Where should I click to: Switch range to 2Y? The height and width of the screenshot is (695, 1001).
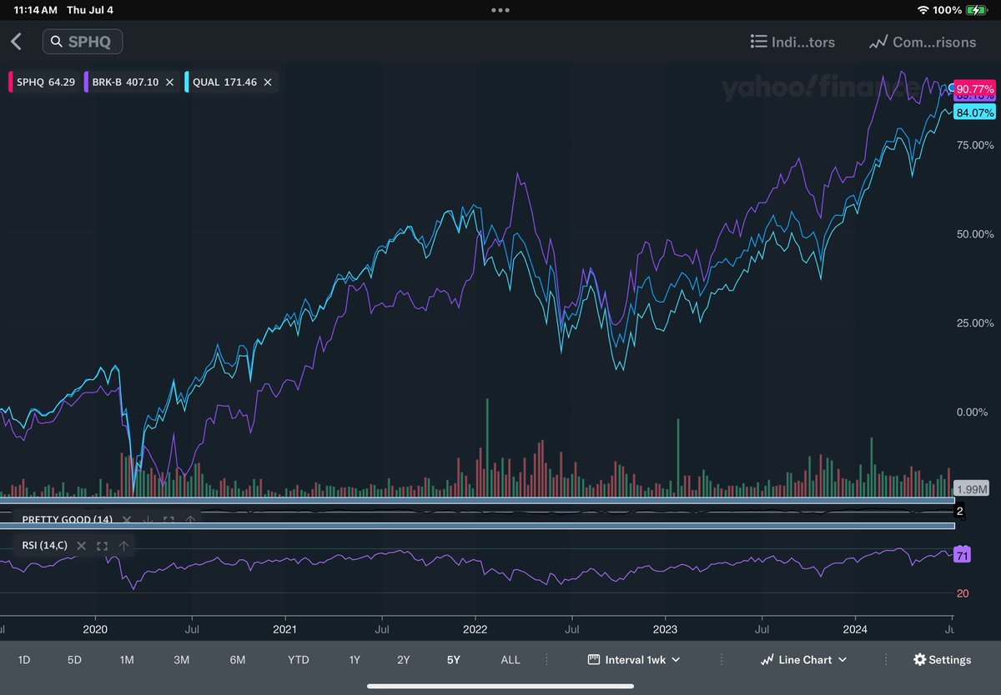[x=404, y=659]
